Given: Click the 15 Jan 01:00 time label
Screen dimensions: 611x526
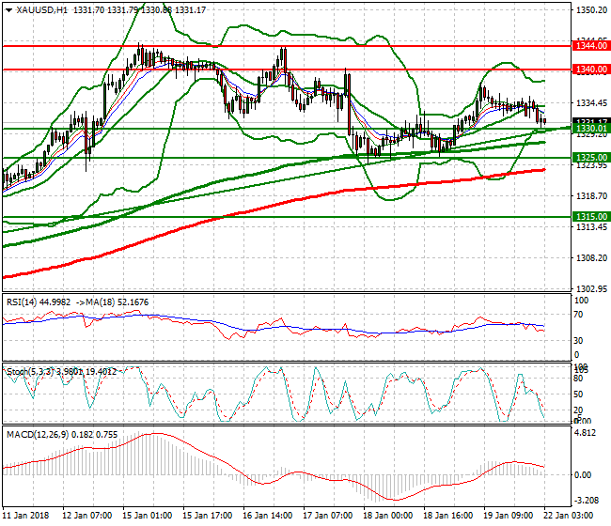Looking at the screenshot, I should (148, 515).
